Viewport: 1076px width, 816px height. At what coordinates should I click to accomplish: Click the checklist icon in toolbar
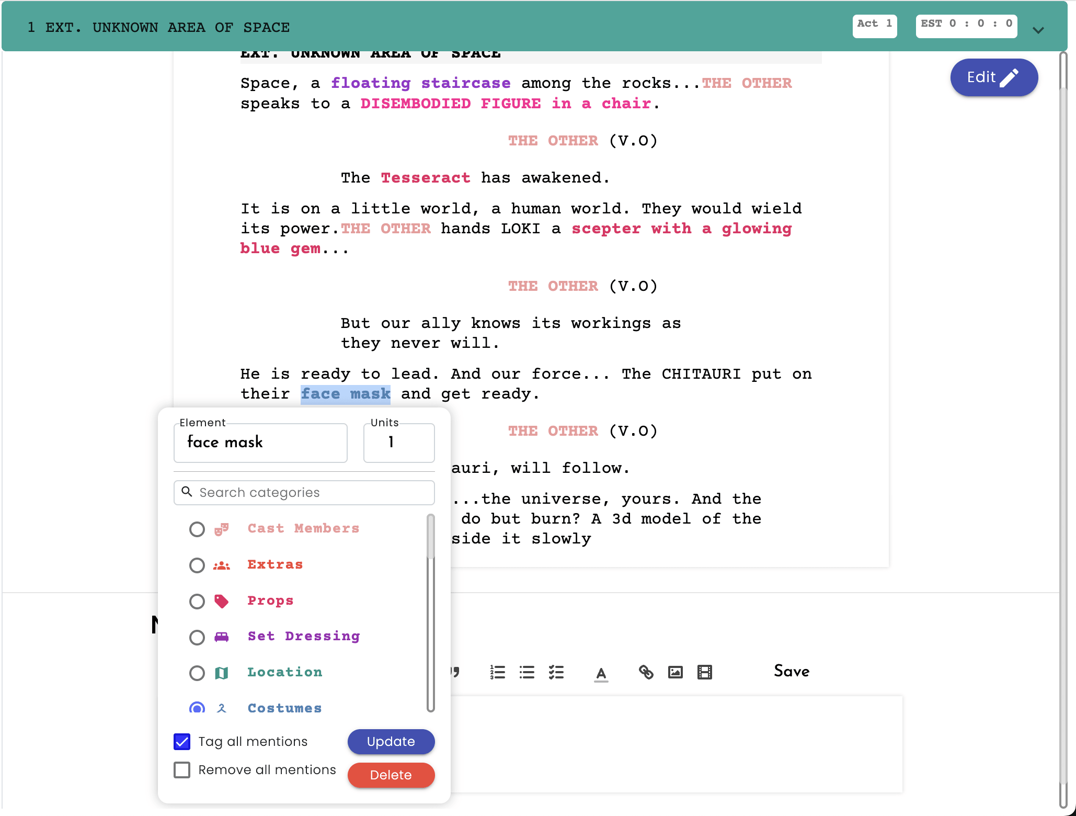click(x=557, y=671)
